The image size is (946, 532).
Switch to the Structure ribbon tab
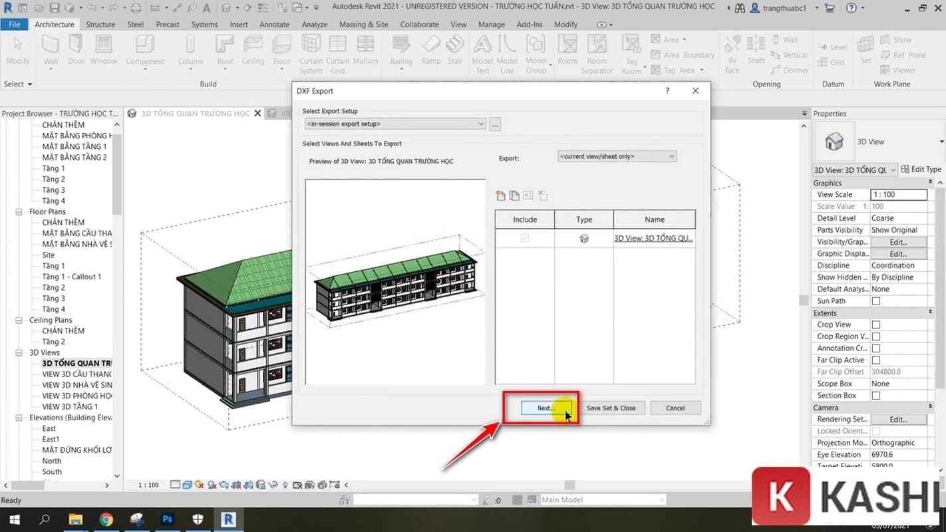coord(100,25)
